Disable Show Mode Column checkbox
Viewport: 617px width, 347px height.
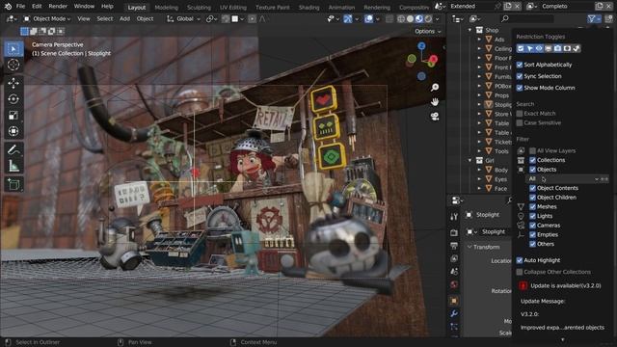tap(520, 88)
